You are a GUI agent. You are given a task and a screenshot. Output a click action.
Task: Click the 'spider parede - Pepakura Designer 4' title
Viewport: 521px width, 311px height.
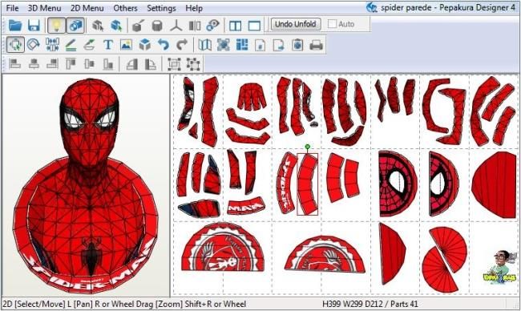tap(448, 7)
